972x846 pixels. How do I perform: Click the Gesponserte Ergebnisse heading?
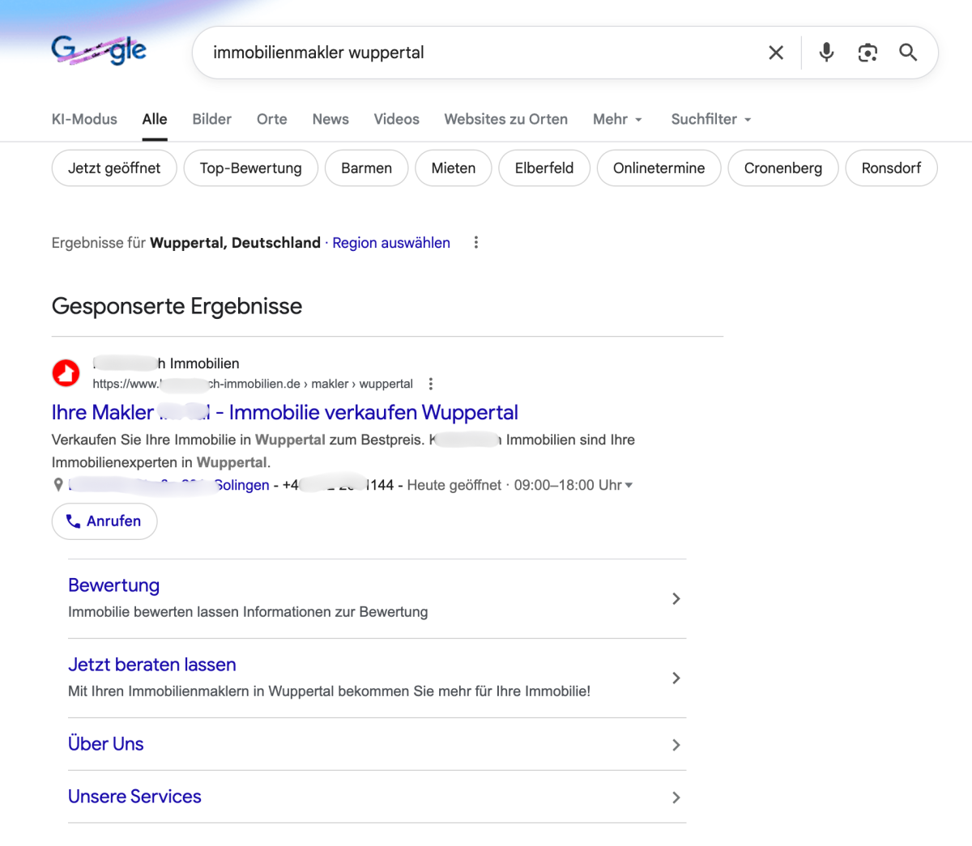177,306
